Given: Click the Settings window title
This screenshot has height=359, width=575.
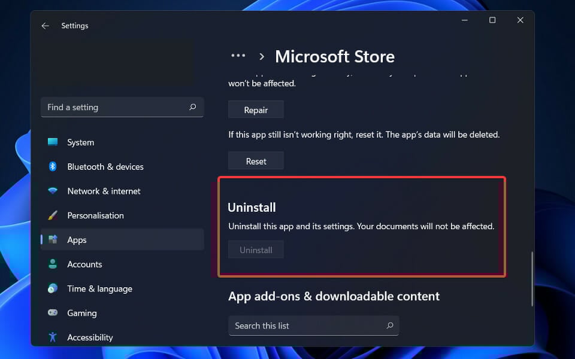Looking at the screenshot, I should tap(75, 26).
